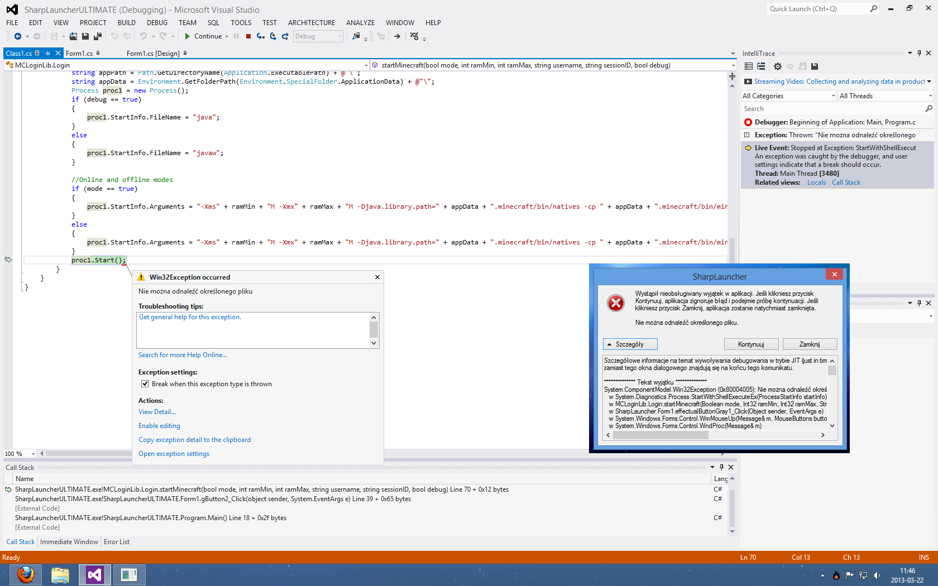
Task: Click the SharpLauncher details horizontal scrollbar thumb
Action: pos(661,435)
